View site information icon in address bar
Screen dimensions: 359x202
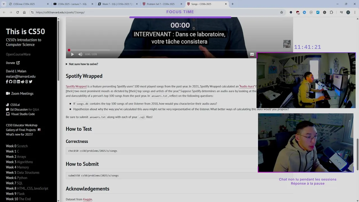click(32, 12)
